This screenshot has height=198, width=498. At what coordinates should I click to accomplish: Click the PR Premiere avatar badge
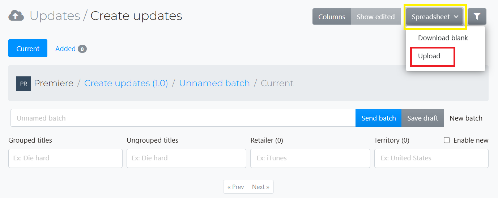[x=24, y=84]
